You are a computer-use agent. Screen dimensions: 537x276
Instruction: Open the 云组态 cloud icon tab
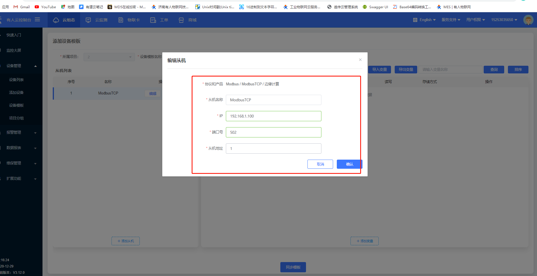click(56, 20)
